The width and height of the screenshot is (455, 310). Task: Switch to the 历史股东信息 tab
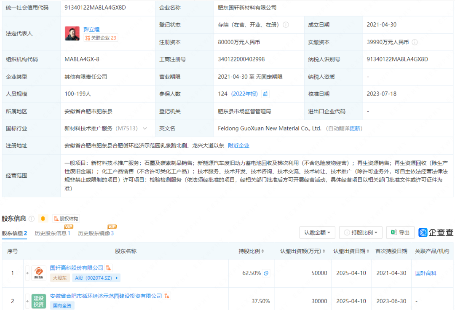click(x=52, y=233)
